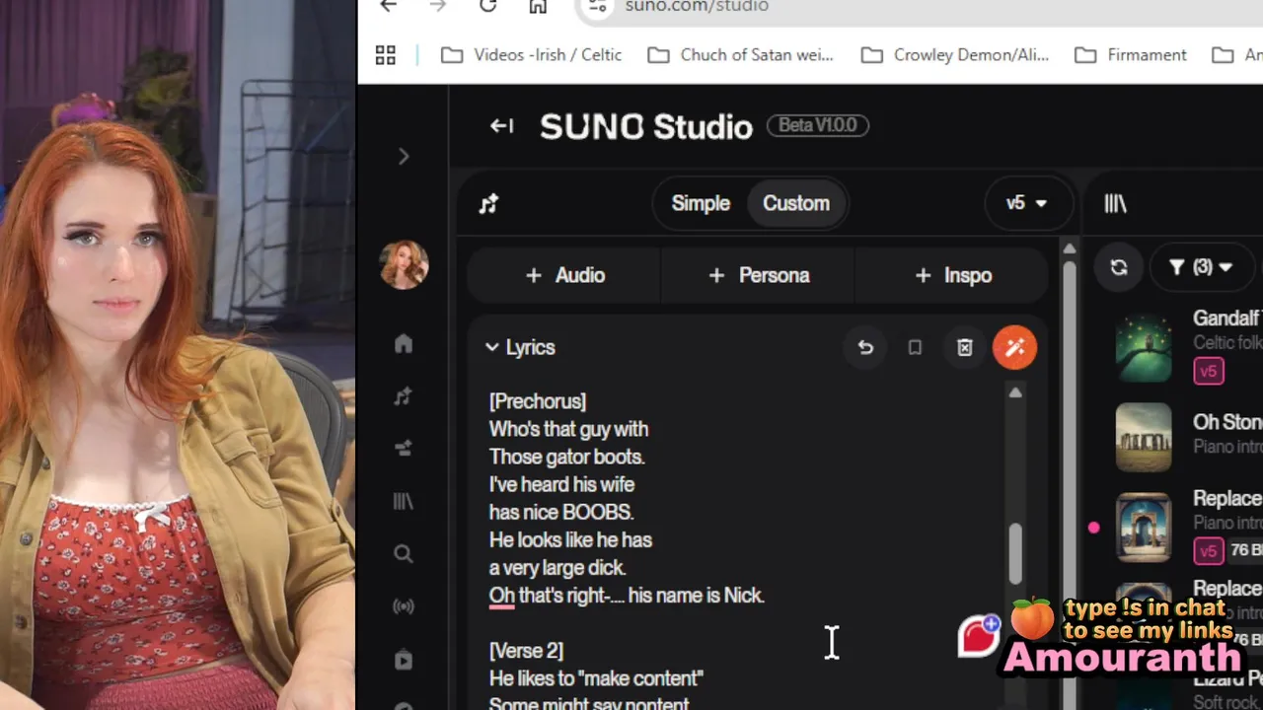Image resolution: width=1263 pixels, height=710 pixels.
Task: Add Inspo to the song
Action: point(952,275)
